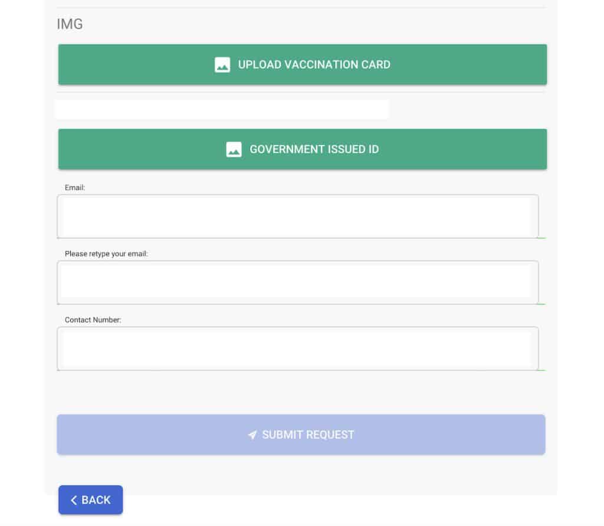Image resolution: width=604 pixels, height=526 pixels.
Task: Click the IMG section heading
Action: (x=70, y=24)
